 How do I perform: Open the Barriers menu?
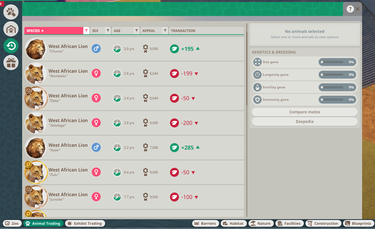point(206,223)
